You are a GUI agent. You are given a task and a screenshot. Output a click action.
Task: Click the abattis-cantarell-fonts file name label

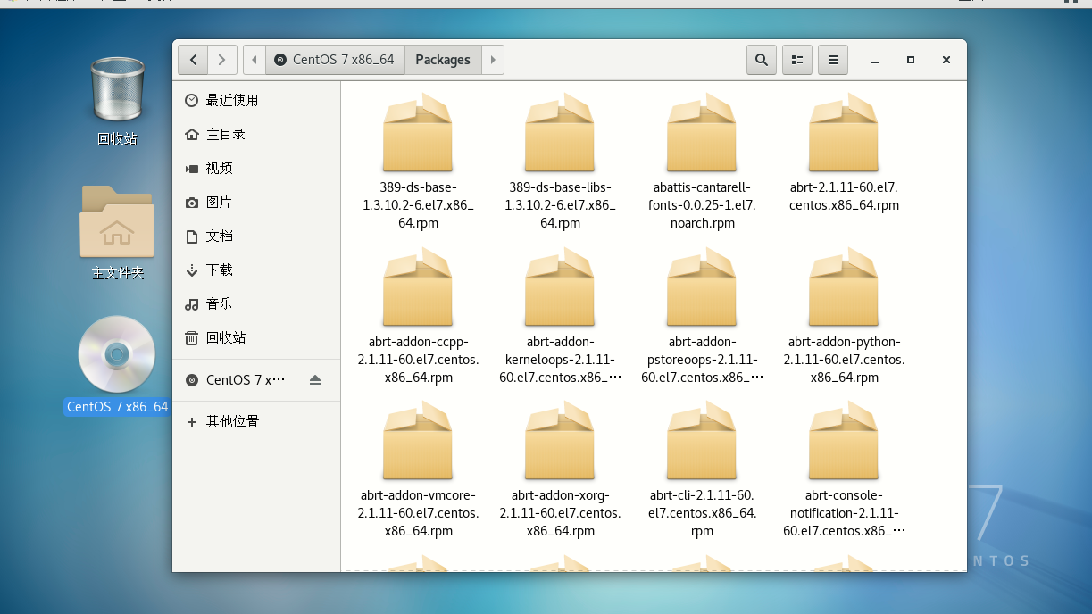pyautogui.click(x=702, y=205)
